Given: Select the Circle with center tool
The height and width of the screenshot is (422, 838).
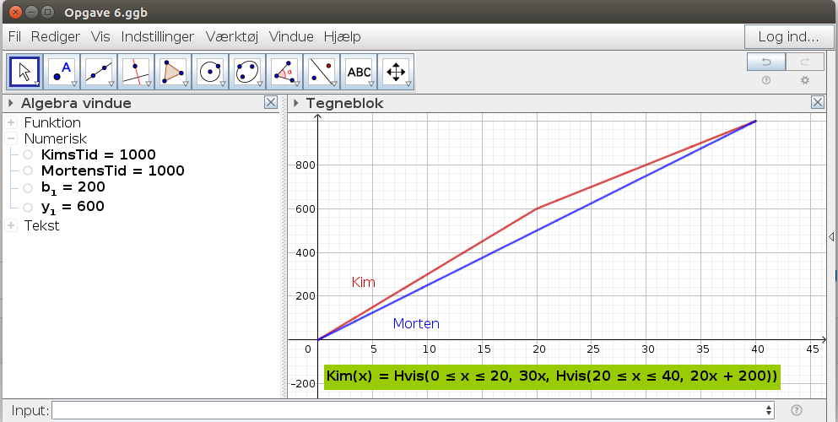Looking at the screenshot, I should point(210,72).
